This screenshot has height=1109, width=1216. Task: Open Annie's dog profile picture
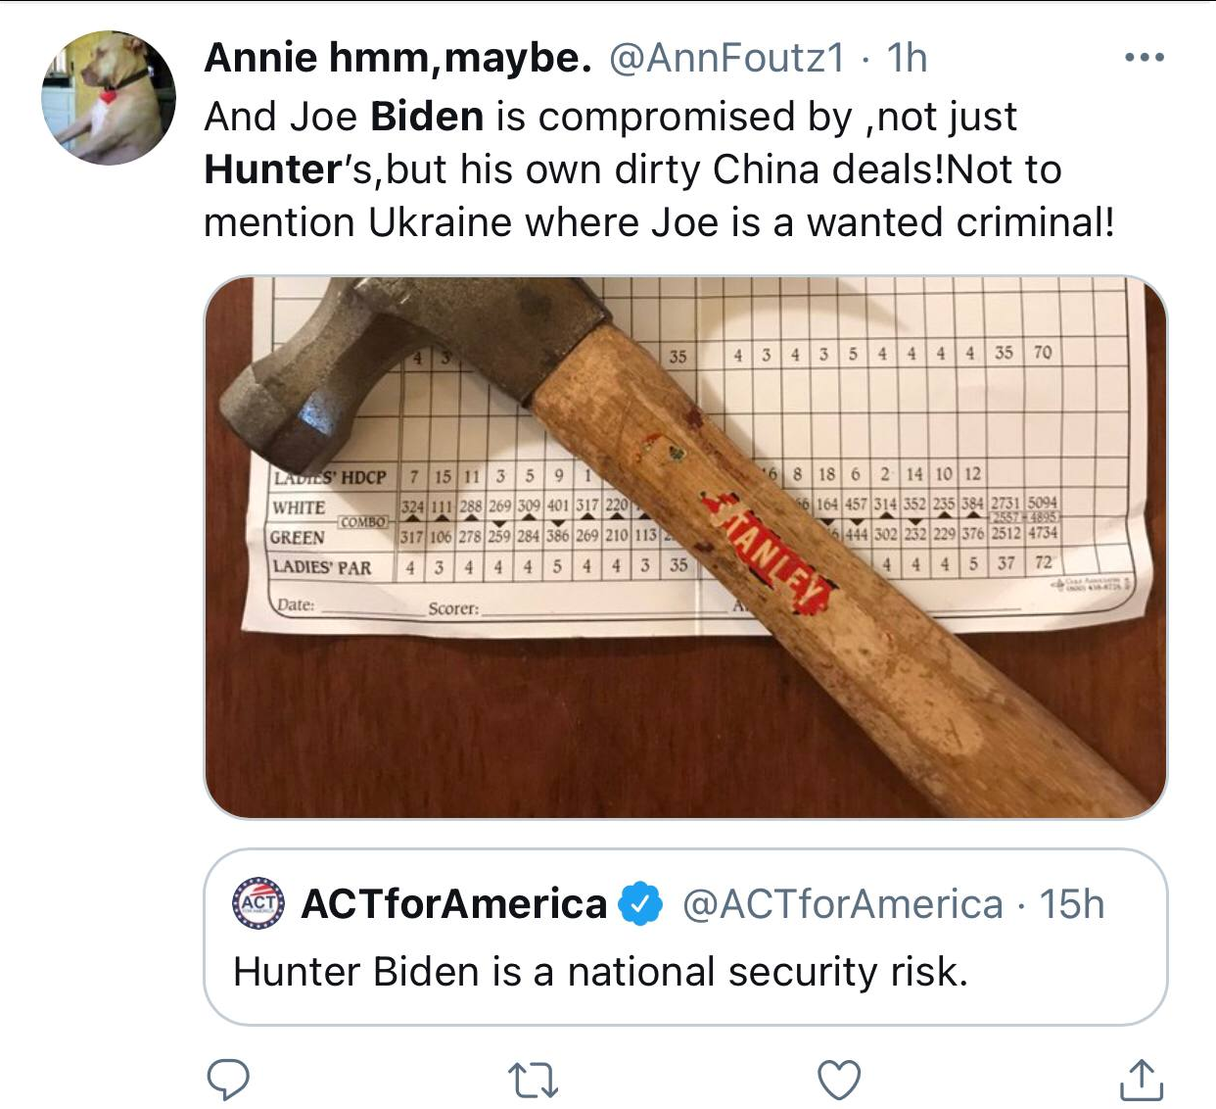point(109,97)
